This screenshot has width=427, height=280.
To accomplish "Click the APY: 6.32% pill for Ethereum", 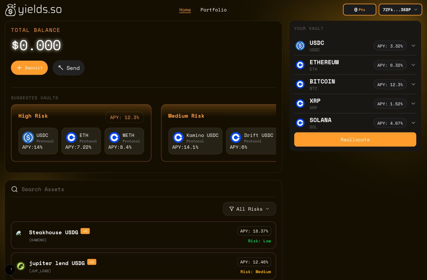I will 390,65.
